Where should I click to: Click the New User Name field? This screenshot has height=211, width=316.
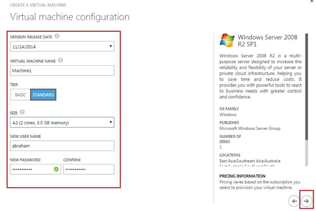(62, 146)
